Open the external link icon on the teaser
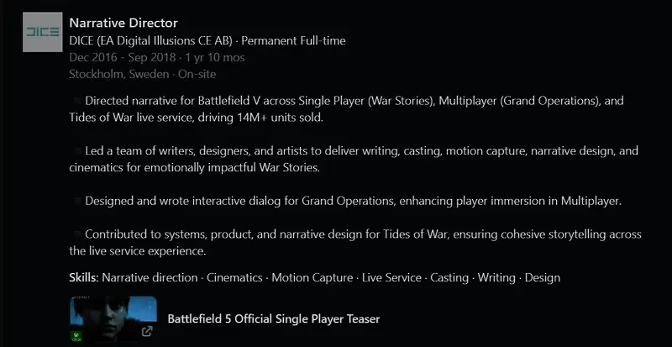This screenshot has width=672, height=347. pos(147,330)
